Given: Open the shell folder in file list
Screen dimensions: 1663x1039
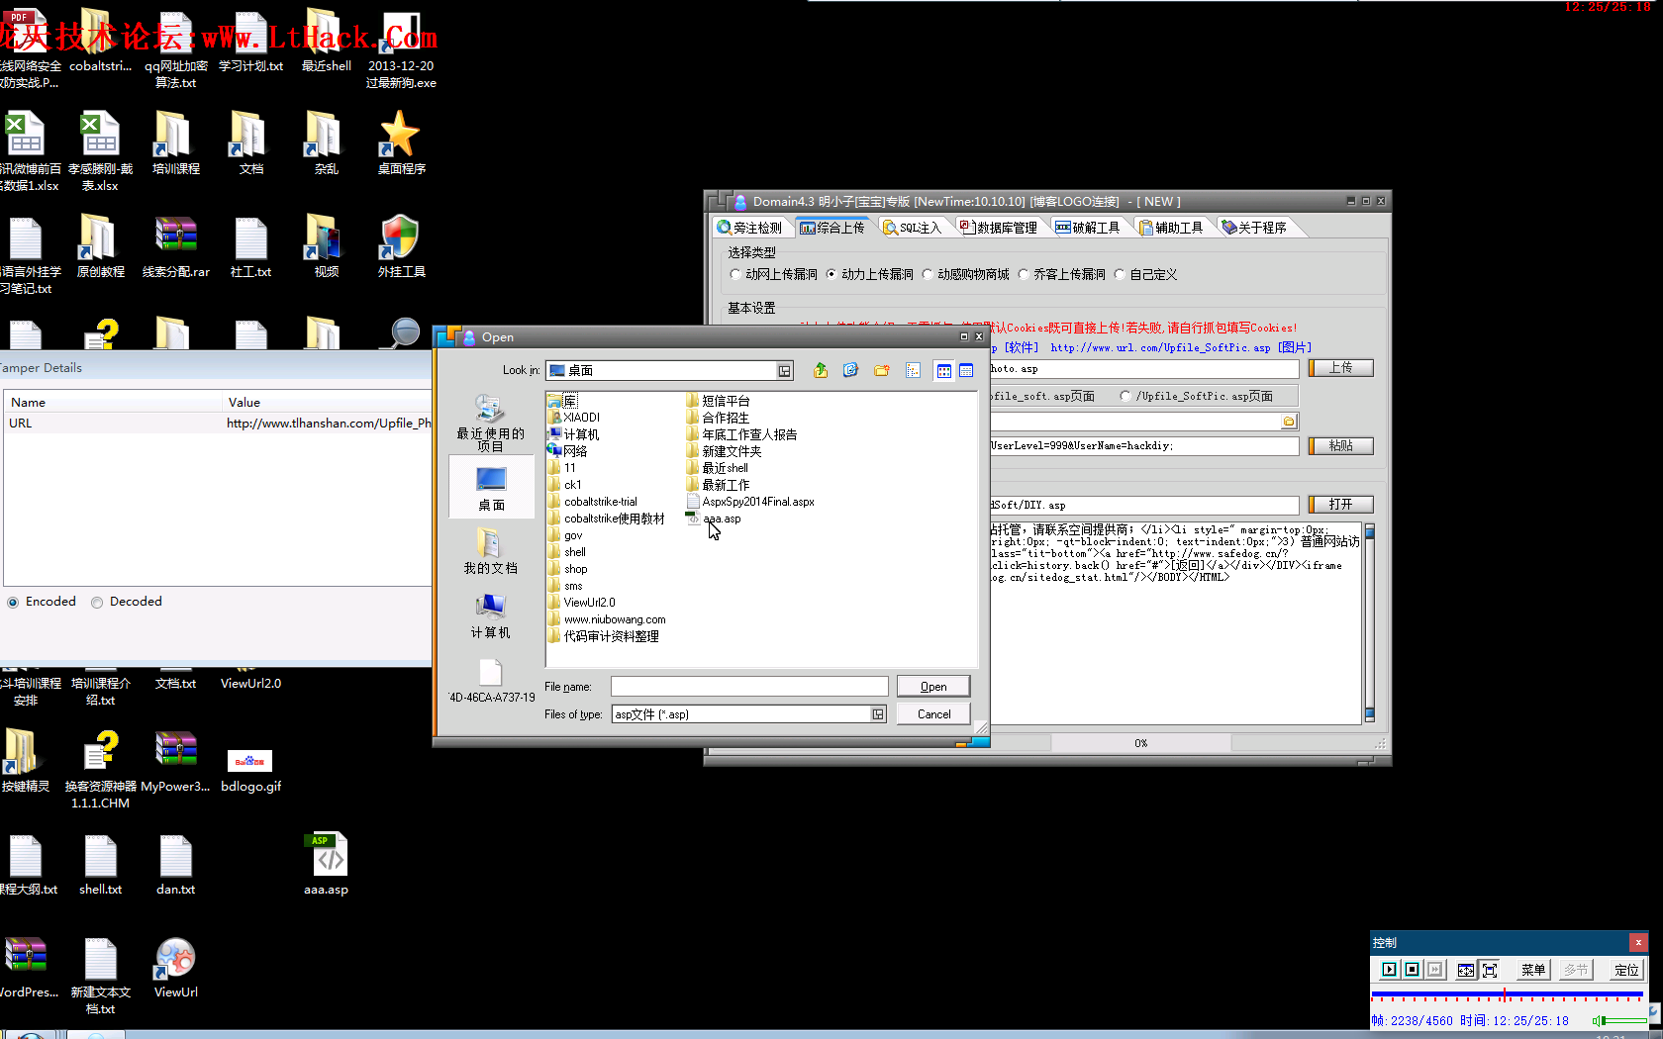Looking at the screenshot, I should tap(567, 552).
